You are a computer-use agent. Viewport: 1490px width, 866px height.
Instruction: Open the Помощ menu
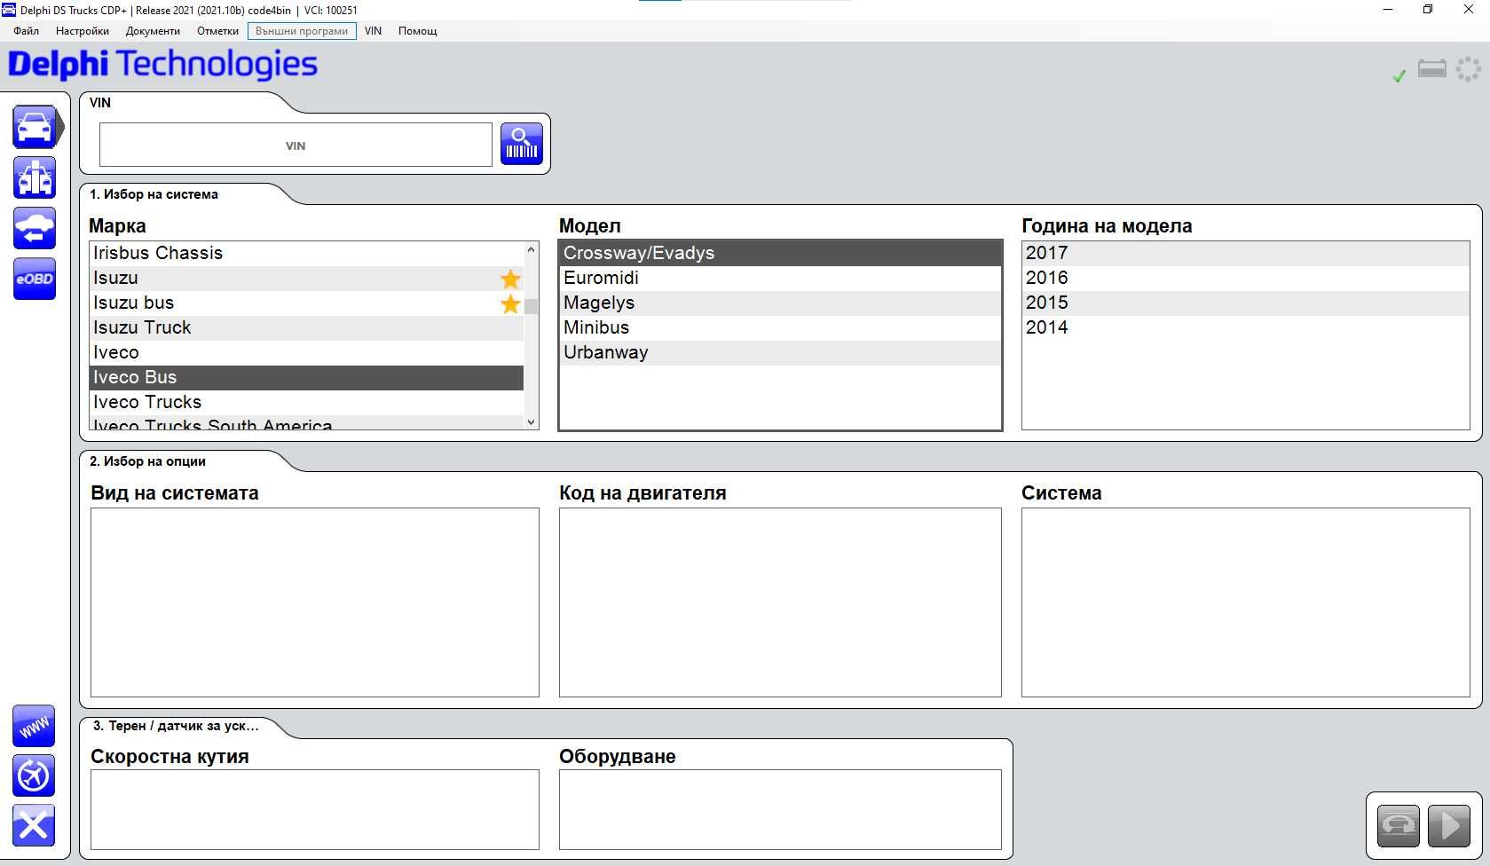[x=417, y=31]
